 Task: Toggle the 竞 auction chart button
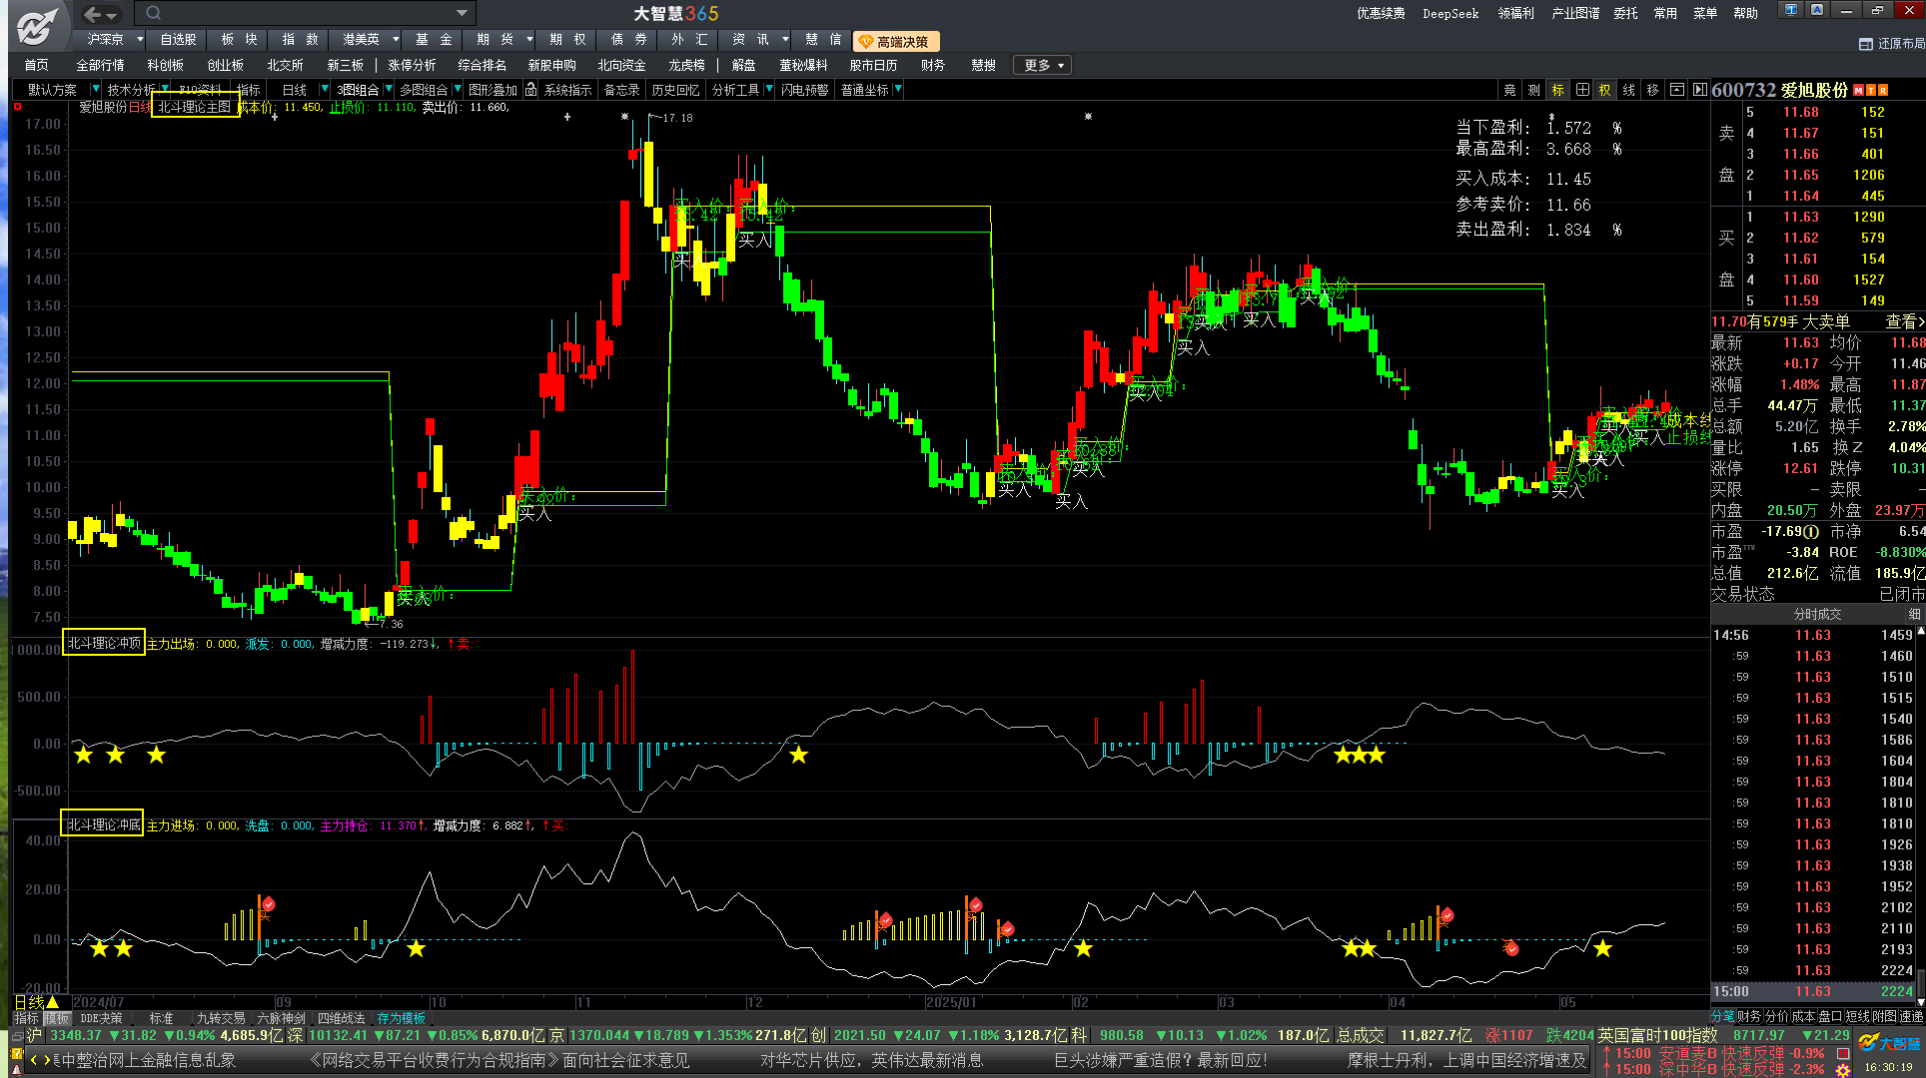point(1509,90)
